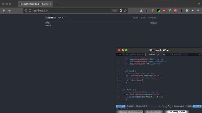202x113 pixels.
Task: Click the main git branch label in statusline
Action: click(130, 106)
